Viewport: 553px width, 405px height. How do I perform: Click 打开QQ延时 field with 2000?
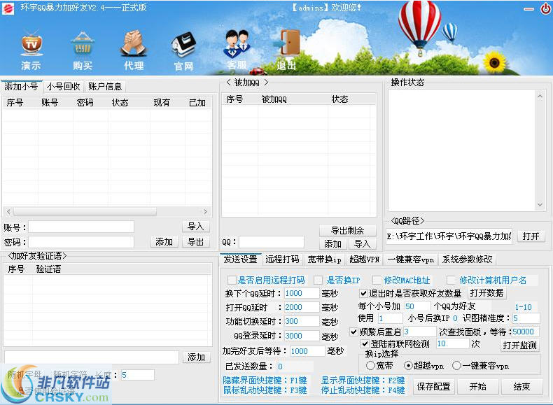click(302, 307)
